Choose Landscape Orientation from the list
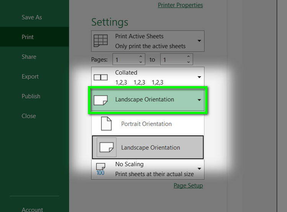The width and height of the screenshot is (287, 212). [150, 148]
